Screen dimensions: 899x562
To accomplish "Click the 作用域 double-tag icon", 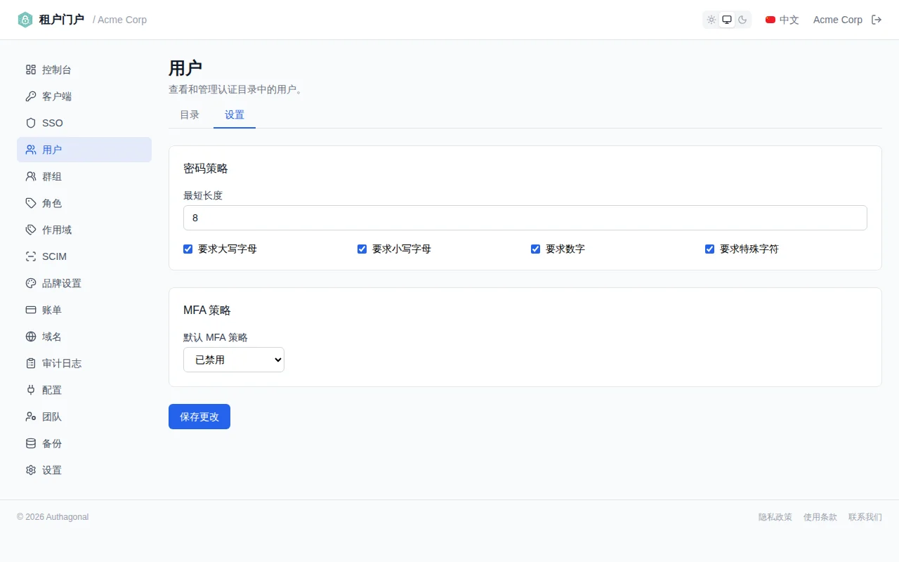I will pyautogui.click(x=31, y=230).
